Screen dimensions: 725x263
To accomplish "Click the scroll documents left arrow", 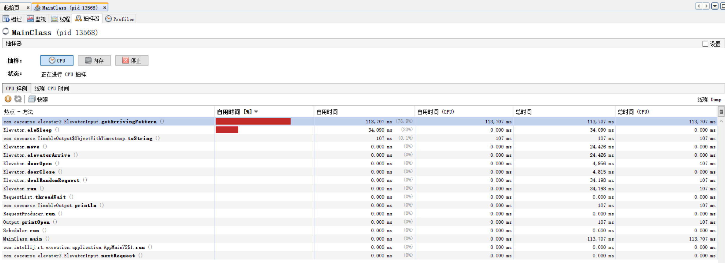I will [698, 6].
